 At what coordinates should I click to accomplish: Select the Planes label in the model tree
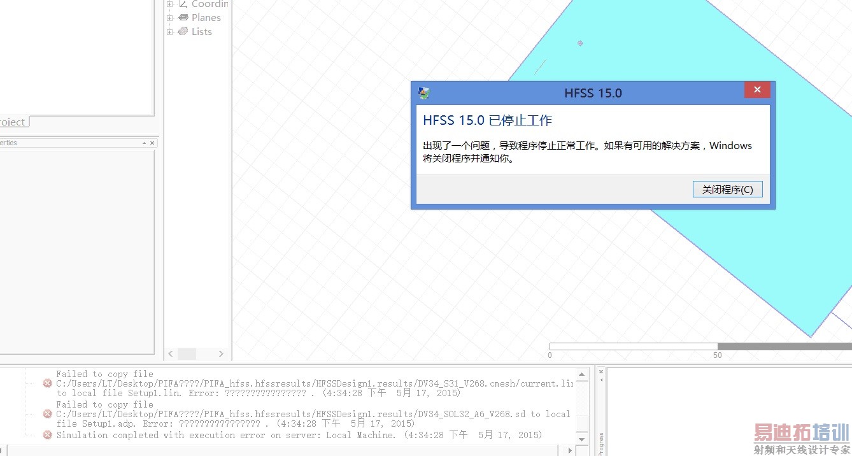(x=206, y=18)
